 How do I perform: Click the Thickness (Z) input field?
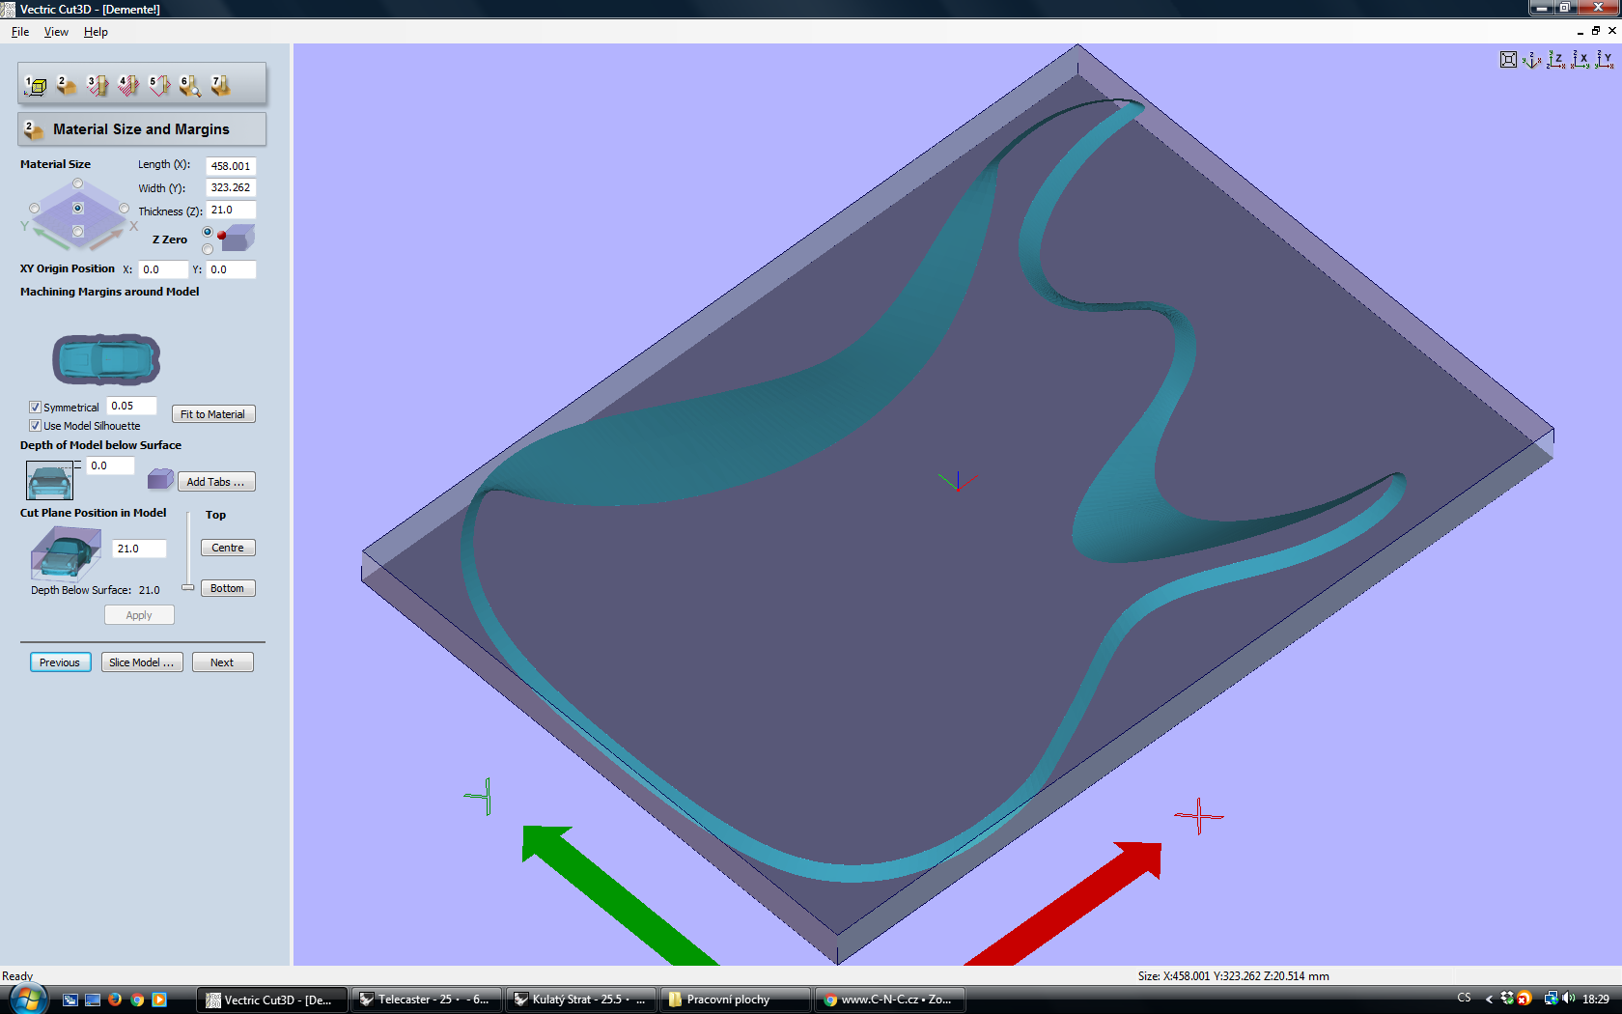click(x=231, y=211)
